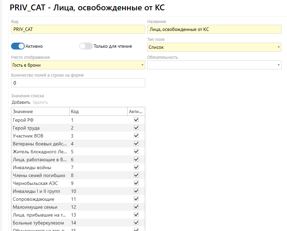Enable the Только для чтения switch

(86, 46)
